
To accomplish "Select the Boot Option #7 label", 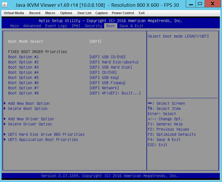I will click(x=23, y=88).
